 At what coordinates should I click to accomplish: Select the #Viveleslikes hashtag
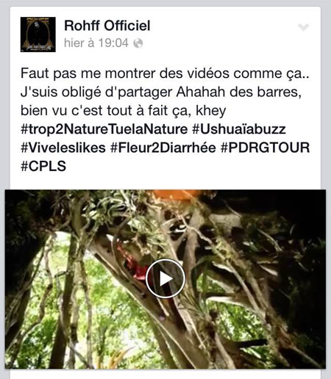click(x=63, y=148)
